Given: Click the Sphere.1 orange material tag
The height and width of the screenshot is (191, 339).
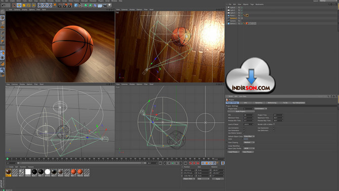Looking at the screenshot, I should (x=247, y=23).
